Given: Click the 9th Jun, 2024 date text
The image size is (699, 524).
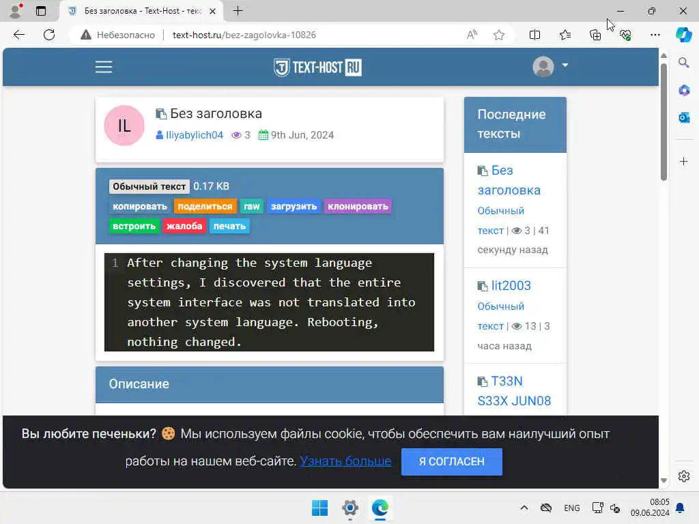Looking at the screenshot, I should click(x=302, y=135).
